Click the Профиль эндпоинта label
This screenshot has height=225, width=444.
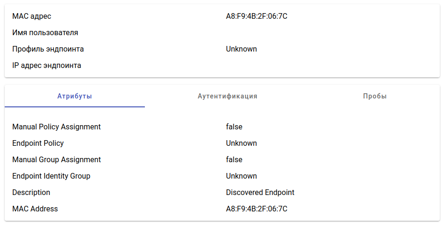(48, 49)
